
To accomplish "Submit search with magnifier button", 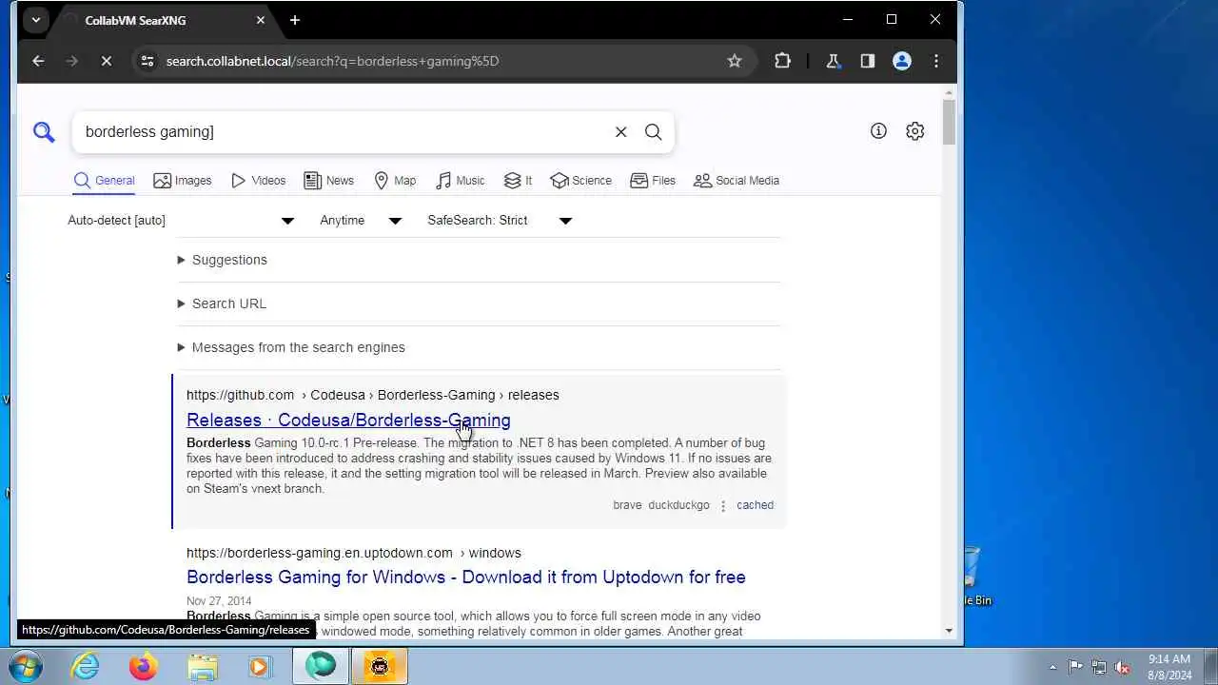I will (x=653, y=132).
